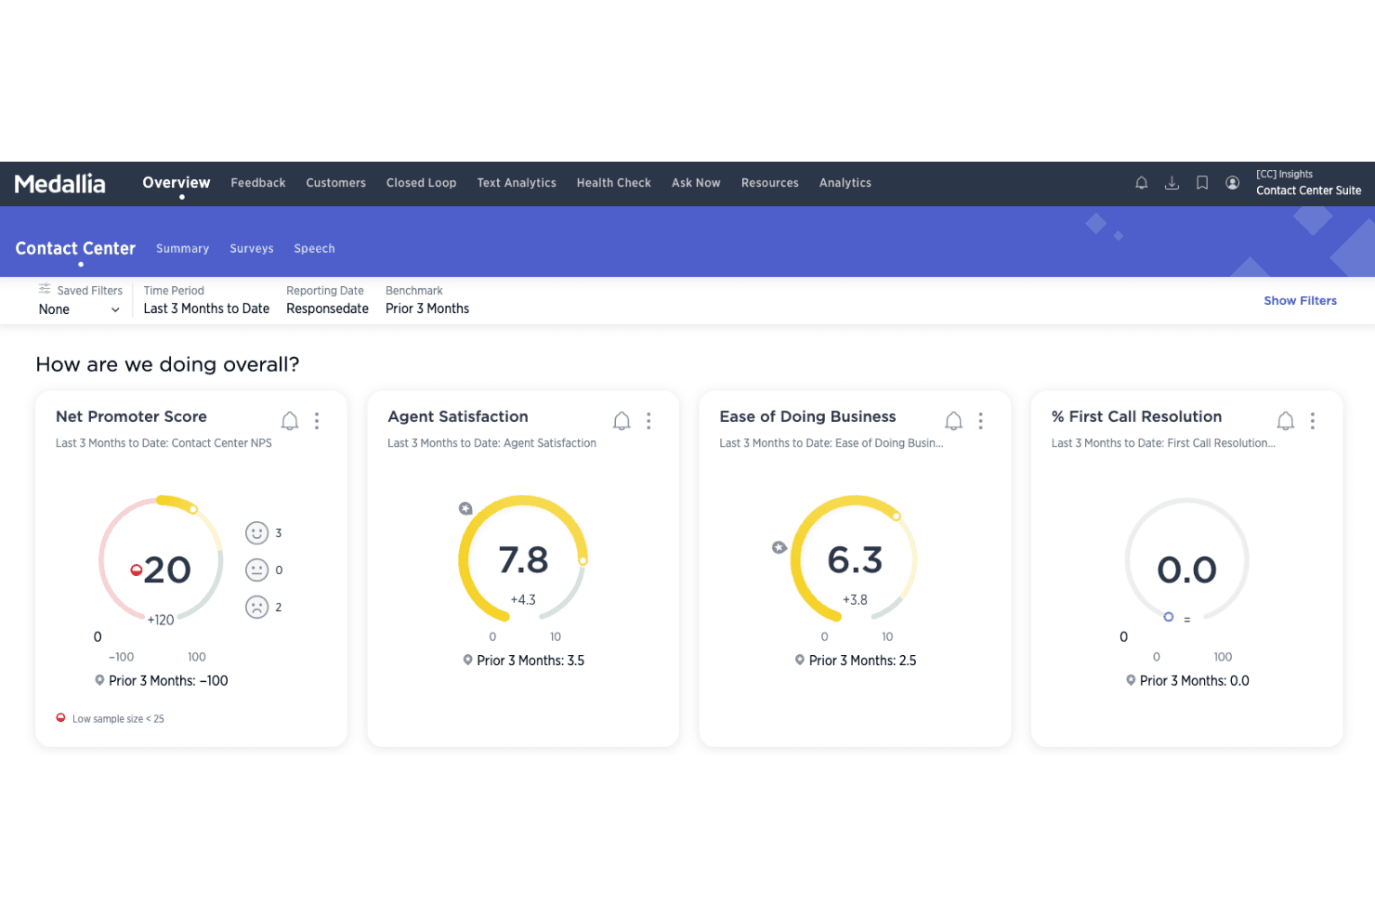Go to the Overview tab
The image size is (1375, 917).
coord(177,183)
